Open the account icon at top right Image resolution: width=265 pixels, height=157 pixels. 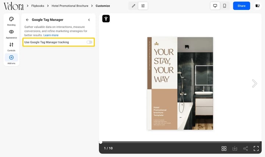(x=257, y=6)
